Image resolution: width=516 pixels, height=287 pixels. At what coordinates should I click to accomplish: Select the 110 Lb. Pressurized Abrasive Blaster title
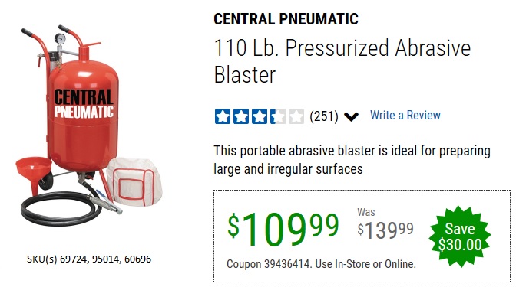342,61
